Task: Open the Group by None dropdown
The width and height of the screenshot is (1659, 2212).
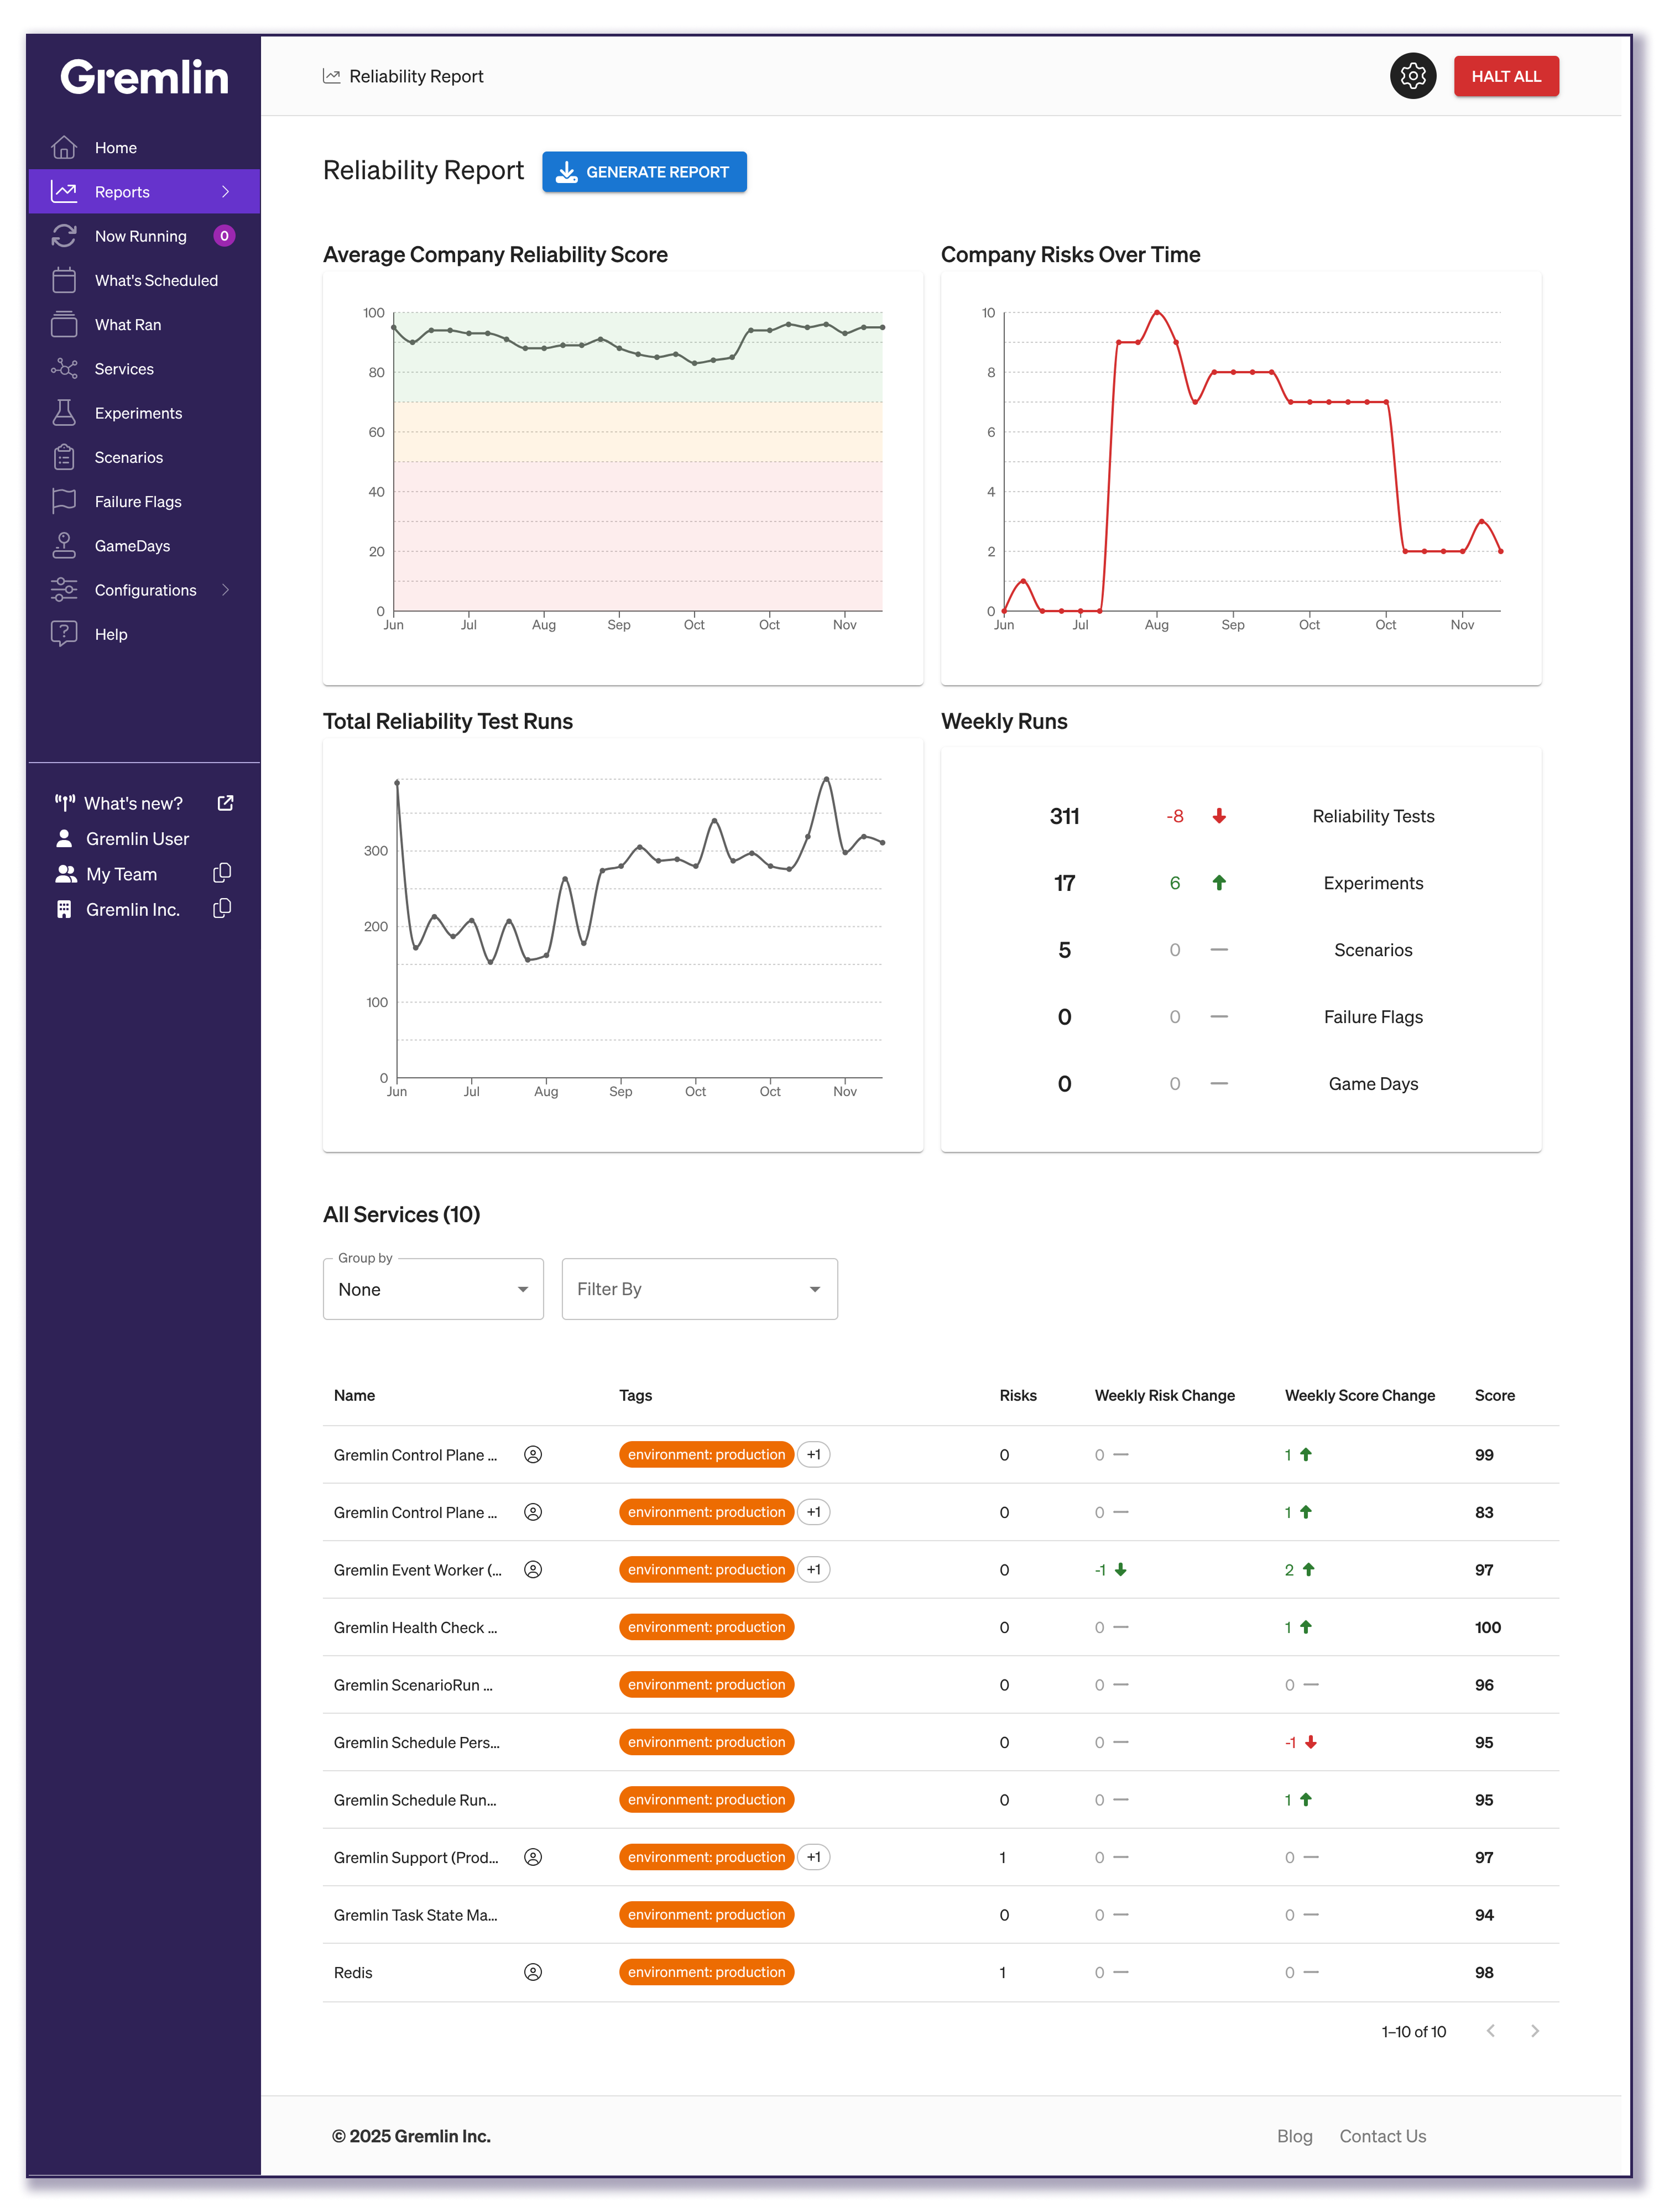Action: (433, 1289)
